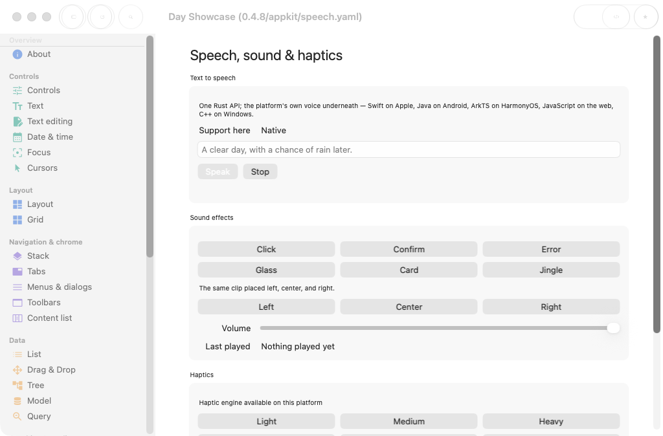
Task: Click the 'Speech, sound & haptics' heading
Action: pyautogui.click(x=266, y=56)
